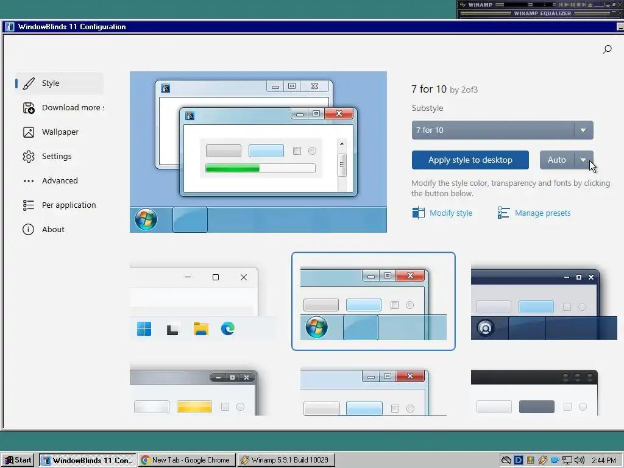Select the highlighted 7 for 10 style thumbnail
The image size is (624, 468).
point(374,301)
